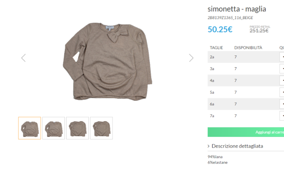Viewport: 284px width, 173px height.
Task: Decrease quantity for size 4a
Action: (282, 80)
